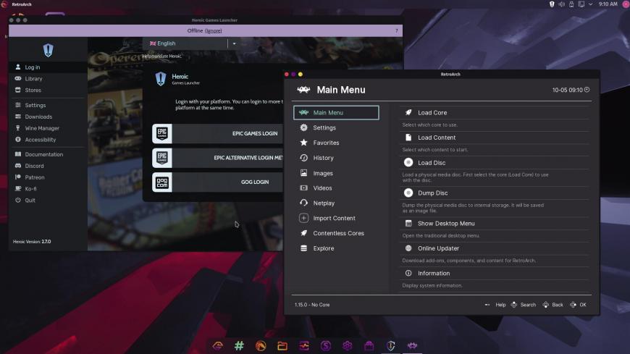
Task: Click the 9:10 AM clock in top bar
Action: click(608, 4)
